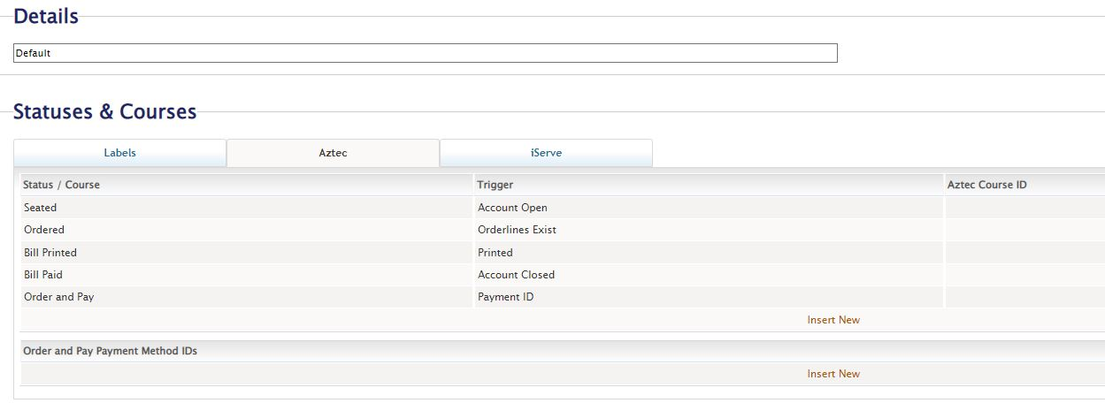This screenshot has height=403, width=1105.
Task: Click the Account Open trigger cell
Action: pyautogui.click(x=512, y=208)
